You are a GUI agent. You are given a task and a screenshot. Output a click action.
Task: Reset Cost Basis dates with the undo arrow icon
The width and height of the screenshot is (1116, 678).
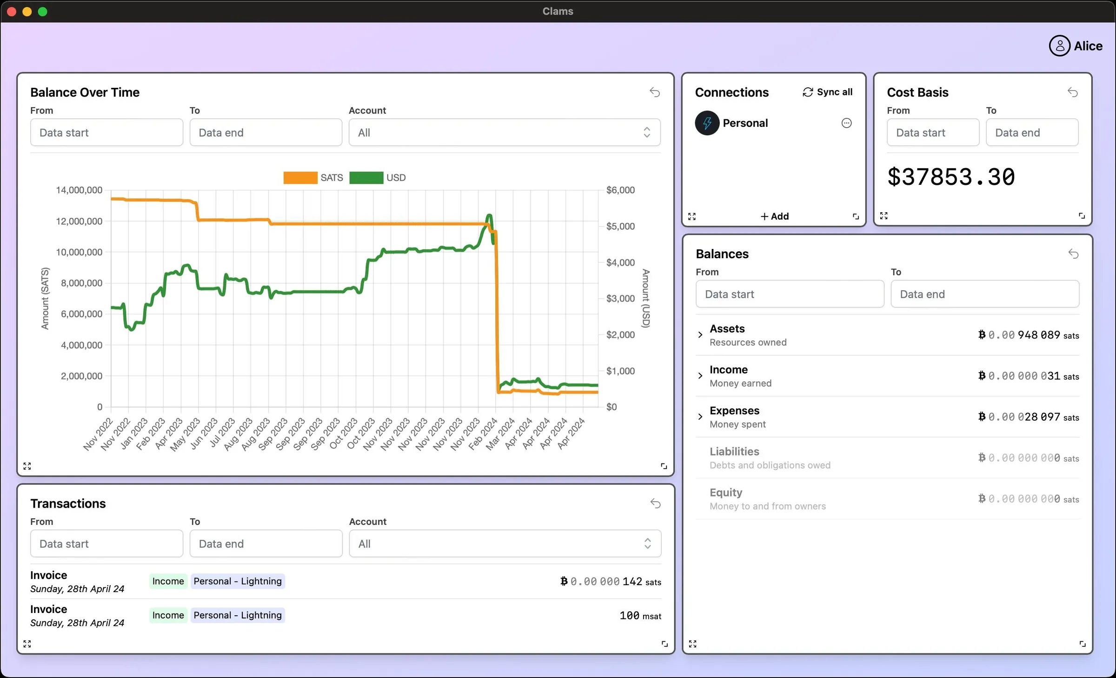(1072, 92)
